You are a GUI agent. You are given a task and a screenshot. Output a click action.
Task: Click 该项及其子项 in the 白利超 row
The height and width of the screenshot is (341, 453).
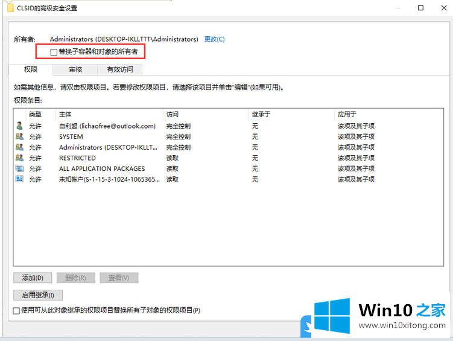(356, 126)
